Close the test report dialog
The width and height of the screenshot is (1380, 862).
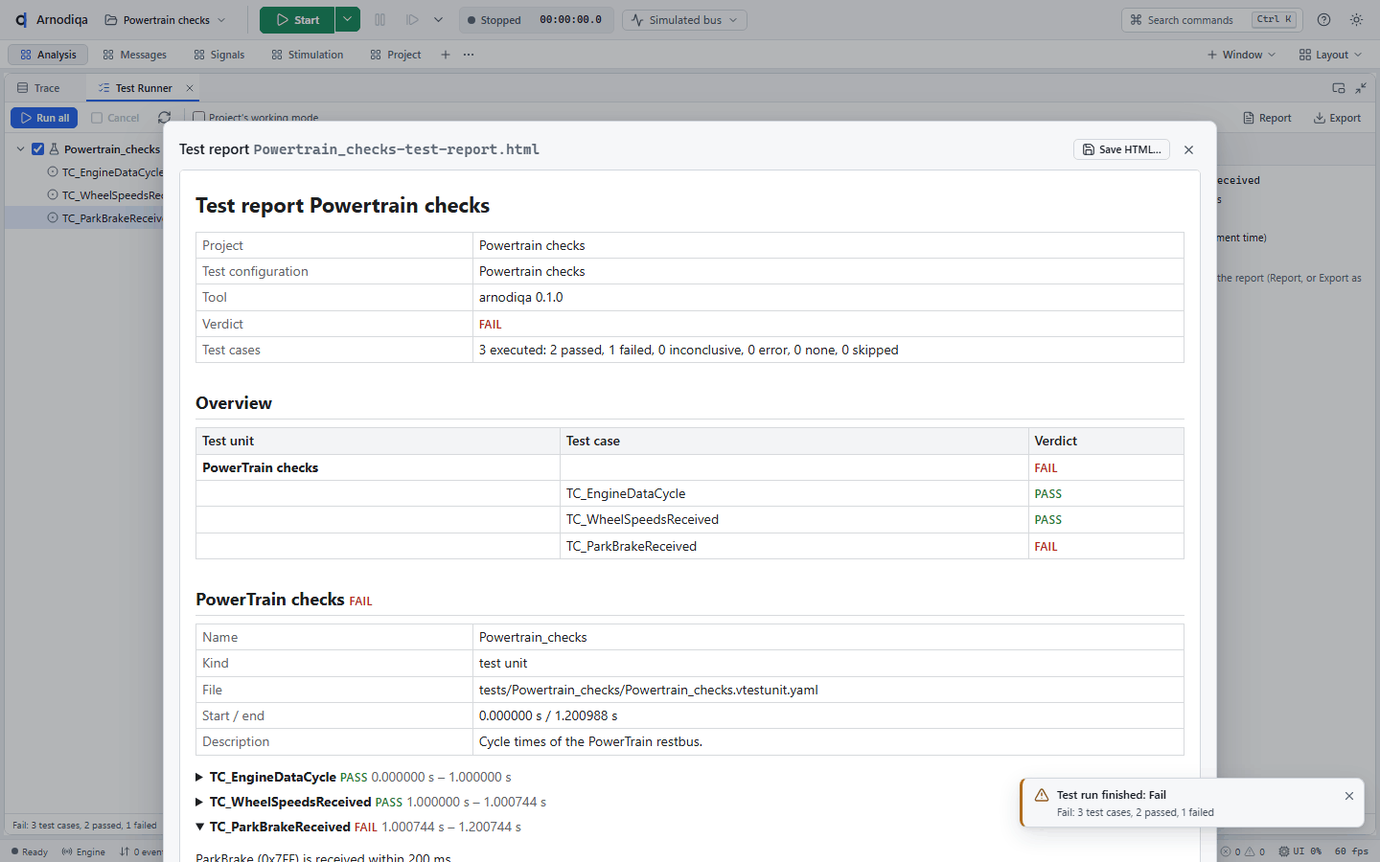click(1188, 149)
